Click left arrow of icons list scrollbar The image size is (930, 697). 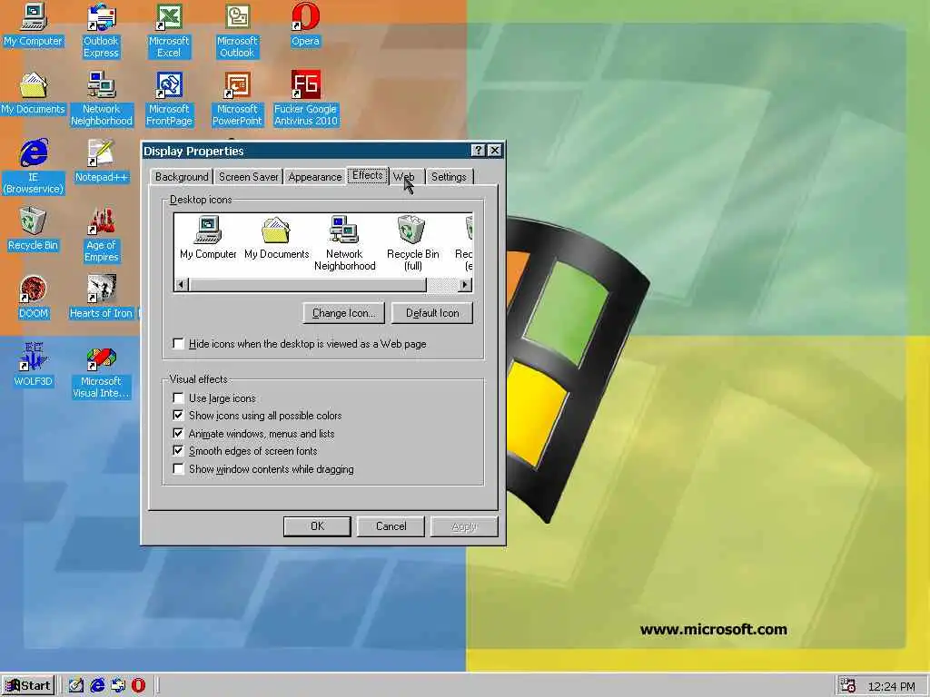coord(182,284)
